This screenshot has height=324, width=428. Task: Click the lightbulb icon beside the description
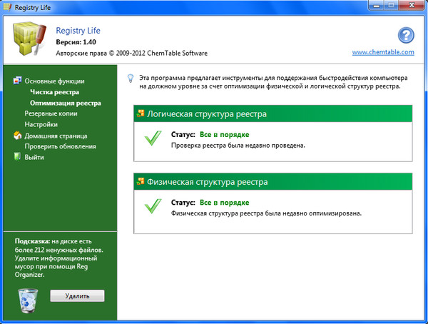coord(129,77)
